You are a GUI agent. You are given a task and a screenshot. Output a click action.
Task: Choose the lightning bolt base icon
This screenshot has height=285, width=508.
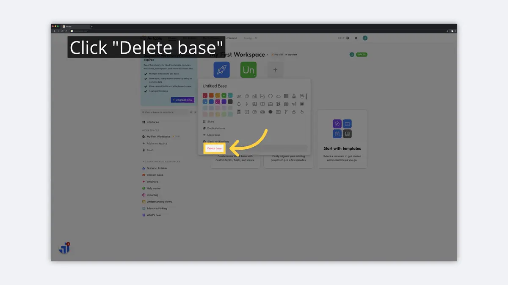coord(247,104)
